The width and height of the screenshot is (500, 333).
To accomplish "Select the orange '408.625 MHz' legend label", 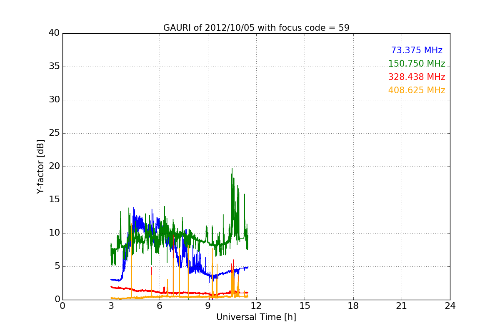I will 417,90.
